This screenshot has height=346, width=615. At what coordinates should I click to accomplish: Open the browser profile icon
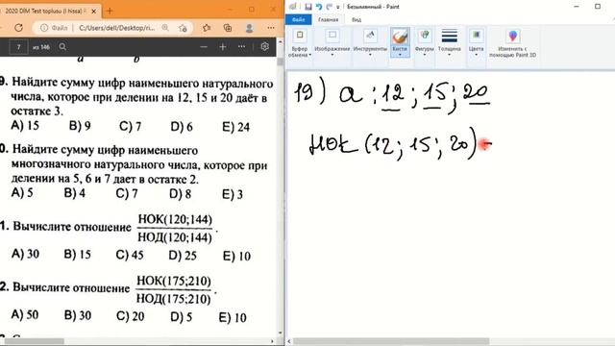pyautogui.click(x=249, y=28)
